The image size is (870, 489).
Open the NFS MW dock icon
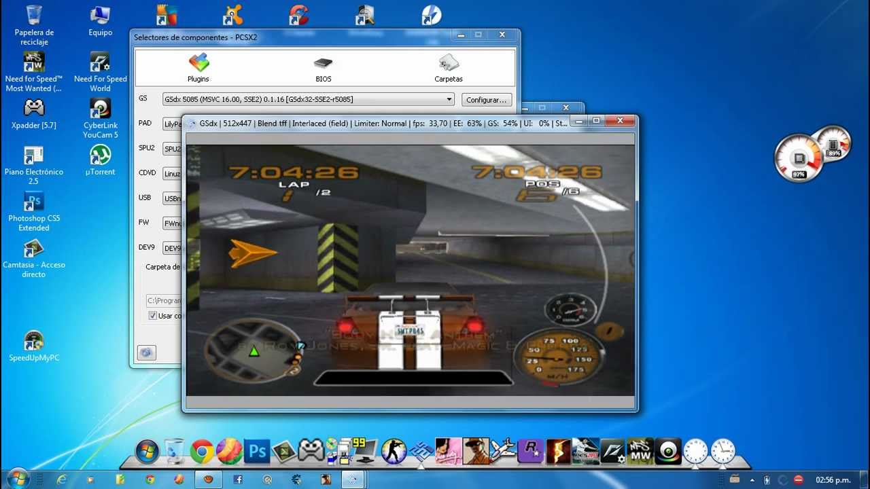[x=640, y=451]
